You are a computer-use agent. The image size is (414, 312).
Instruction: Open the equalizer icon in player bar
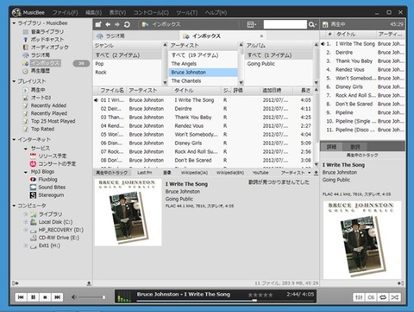359,297
